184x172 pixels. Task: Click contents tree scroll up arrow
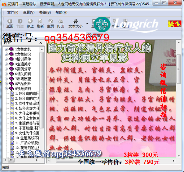[x=42, y=50]
